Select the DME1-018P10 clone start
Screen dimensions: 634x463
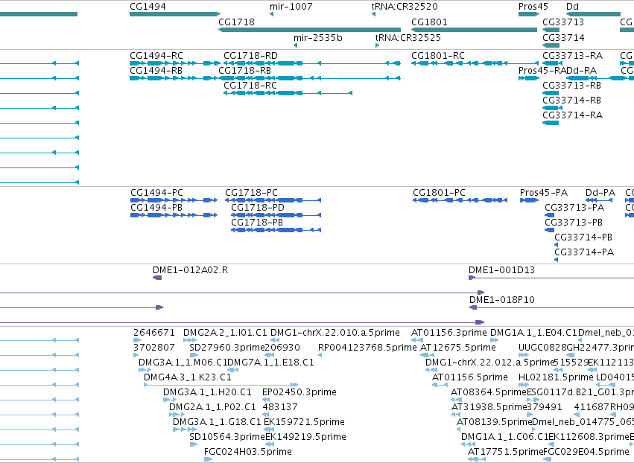tap(473, 308)
